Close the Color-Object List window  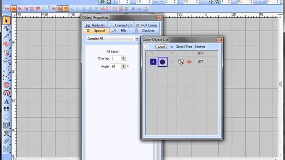(219, 40)
